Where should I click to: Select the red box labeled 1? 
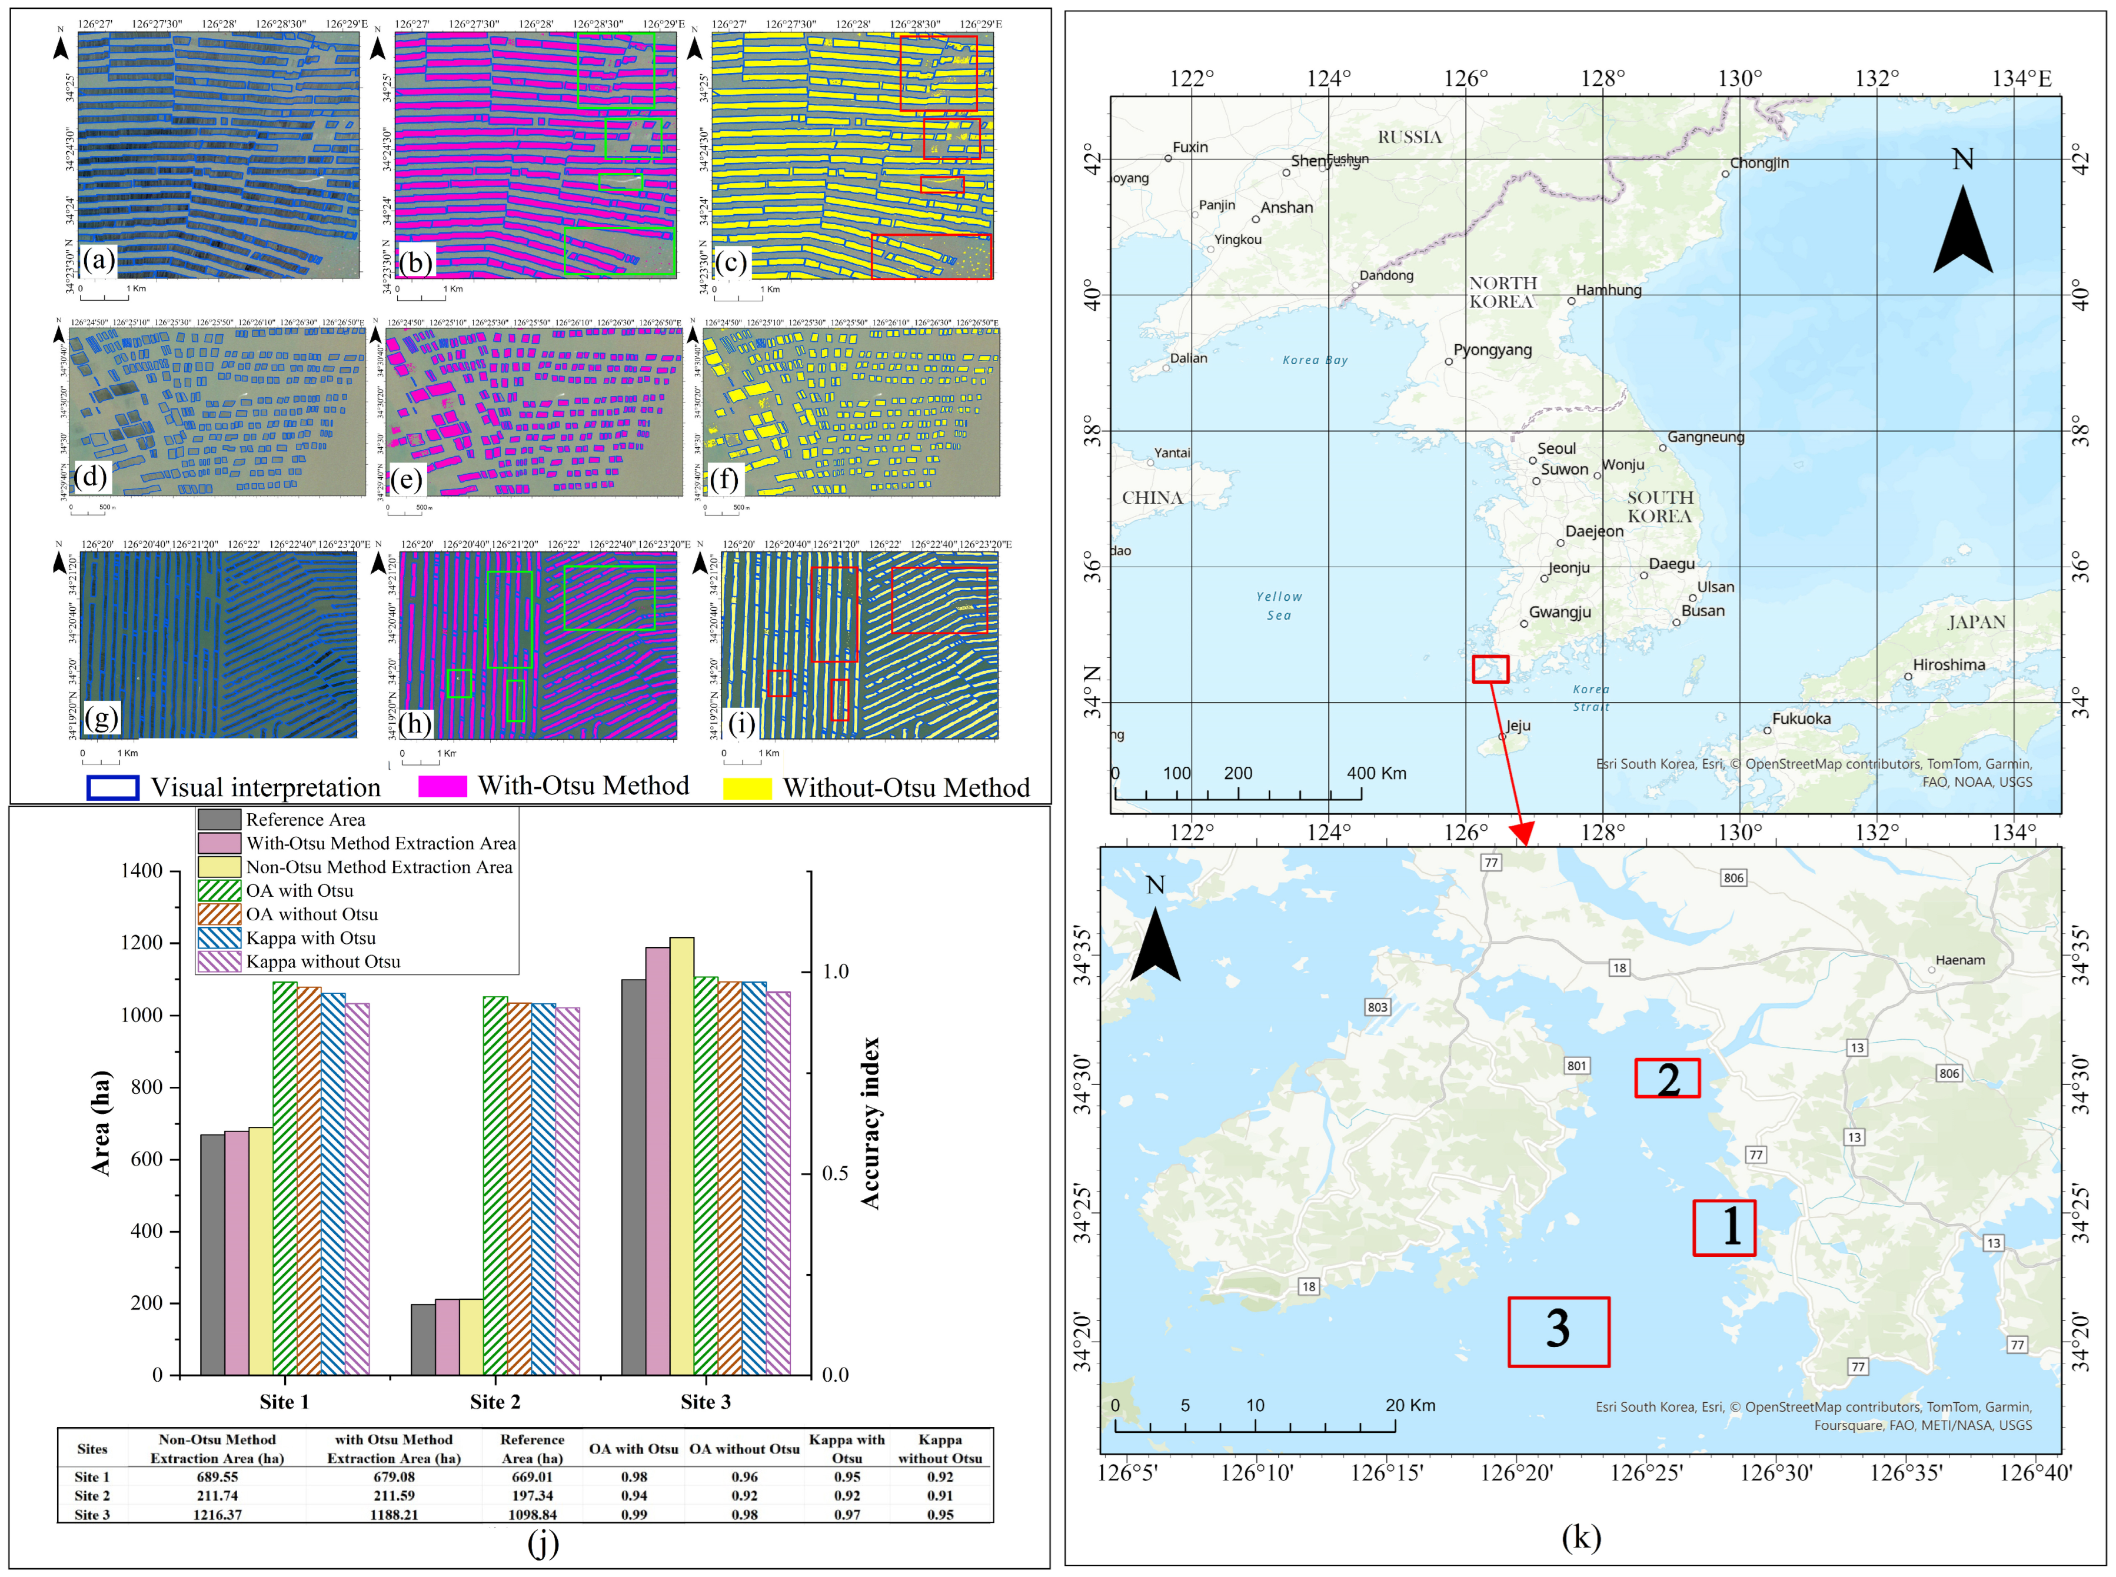[x=1724, y=1227]
